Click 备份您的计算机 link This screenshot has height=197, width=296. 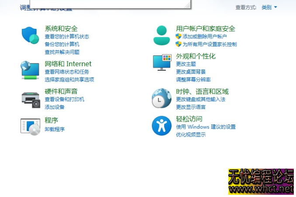[62, 44]
